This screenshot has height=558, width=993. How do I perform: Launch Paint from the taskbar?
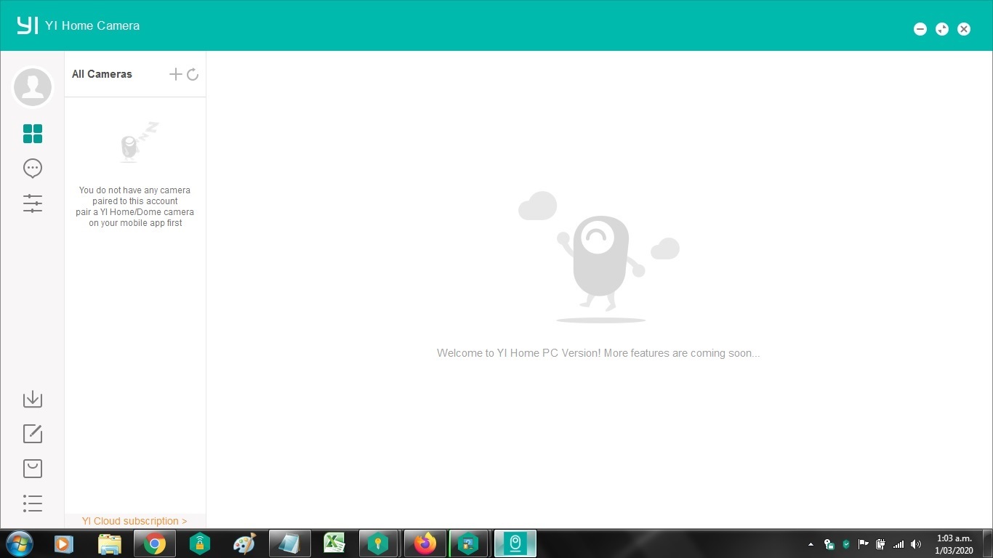tap(244, 543)
